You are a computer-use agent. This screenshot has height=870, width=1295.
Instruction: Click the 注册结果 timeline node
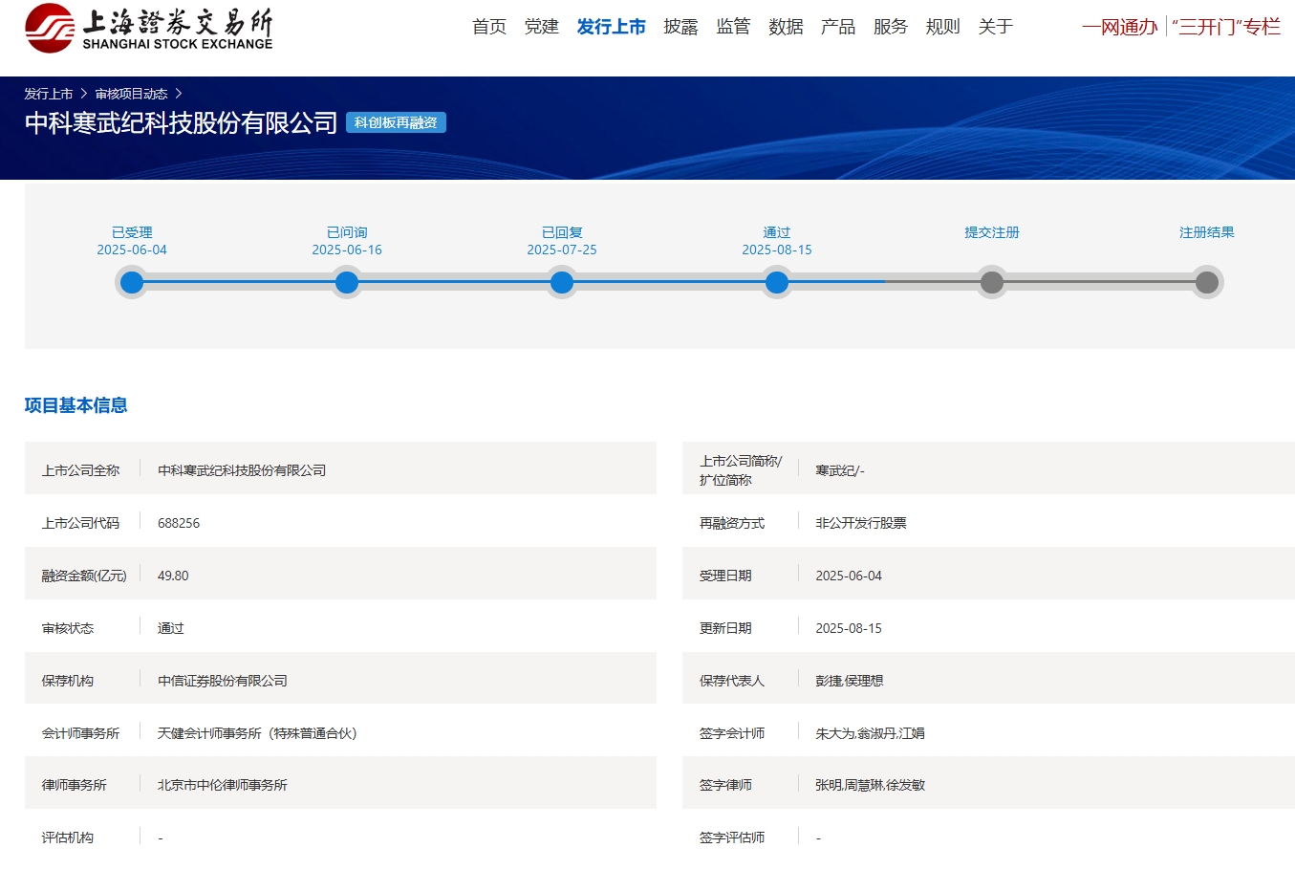tap(1207, 282)
